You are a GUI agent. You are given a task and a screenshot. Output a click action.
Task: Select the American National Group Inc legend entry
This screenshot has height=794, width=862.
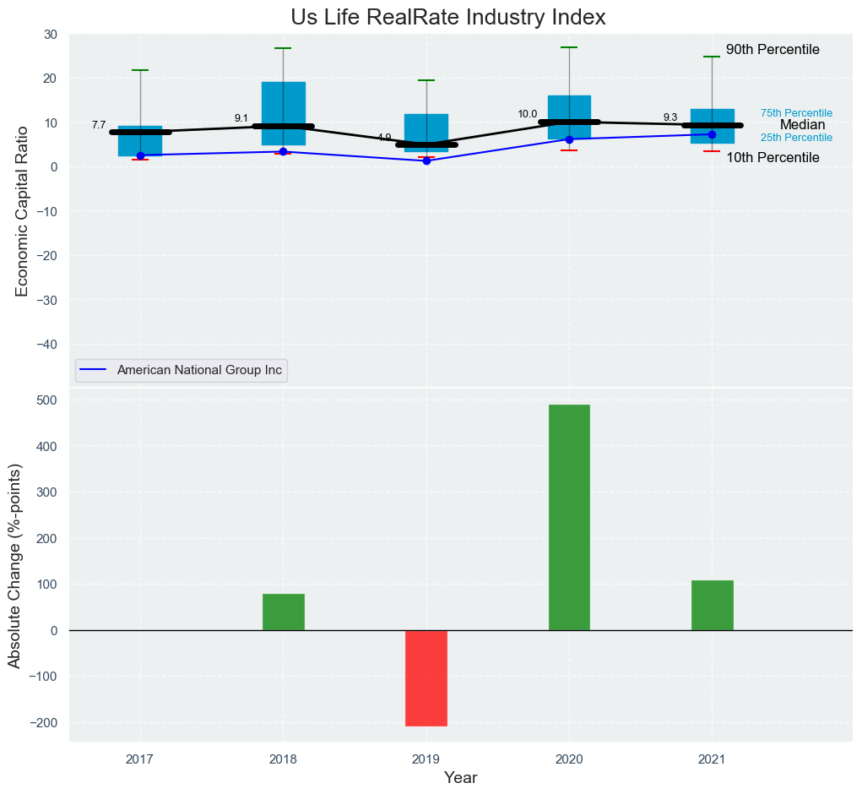point(199,370)
